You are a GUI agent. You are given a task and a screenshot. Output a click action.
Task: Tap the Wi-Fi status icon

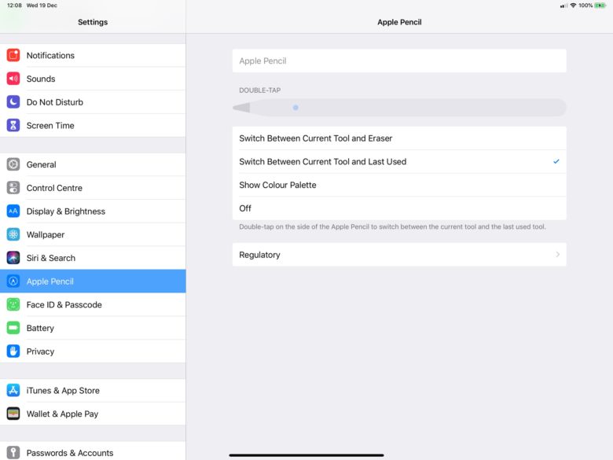[573, 6]
